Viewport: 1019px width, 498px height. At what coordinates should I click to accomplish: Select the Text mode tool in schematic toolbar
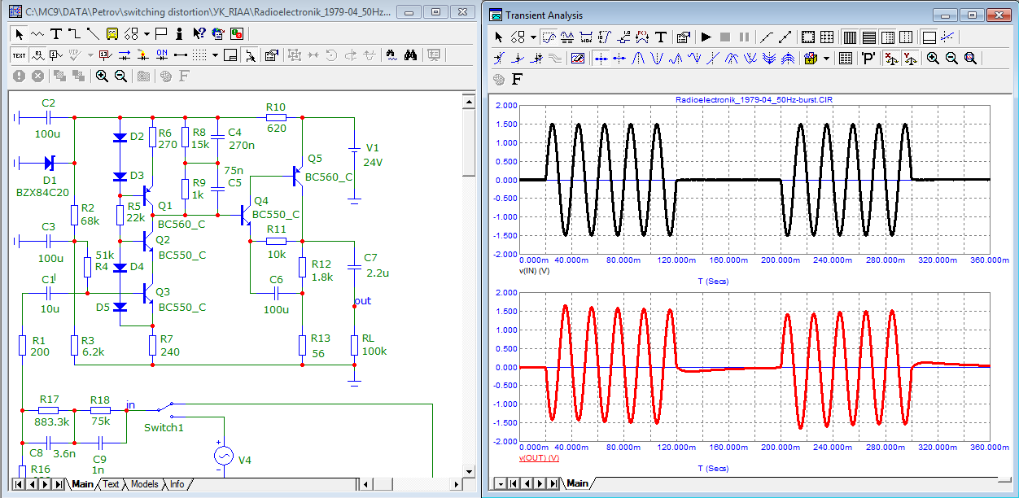(56, 33)
